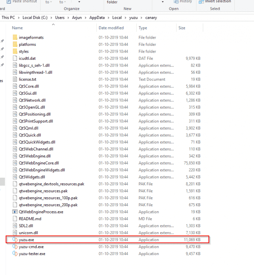
Task: Click the qtwebengine_devtools_resources.pak file icon
Action: [x=15, y=184]
